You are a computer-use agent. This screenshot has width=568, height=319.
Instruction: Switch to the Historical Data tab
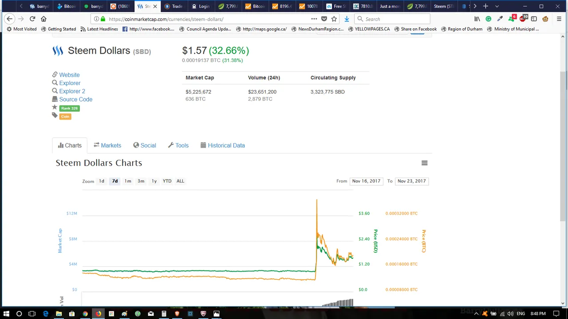click(223, 145)
